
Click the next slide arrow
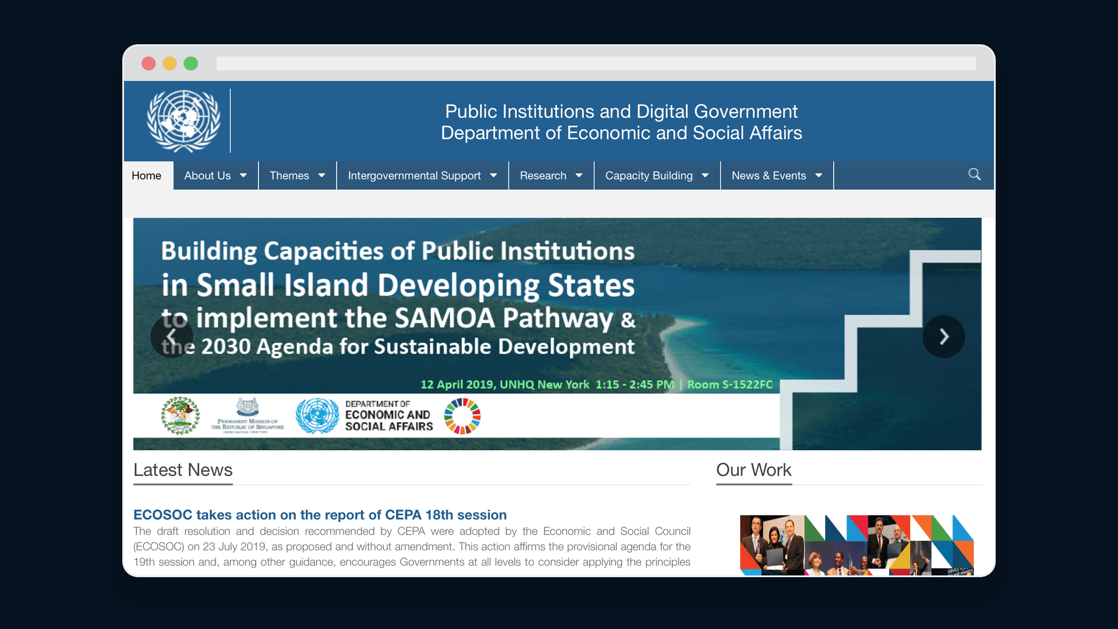point(943,336)
